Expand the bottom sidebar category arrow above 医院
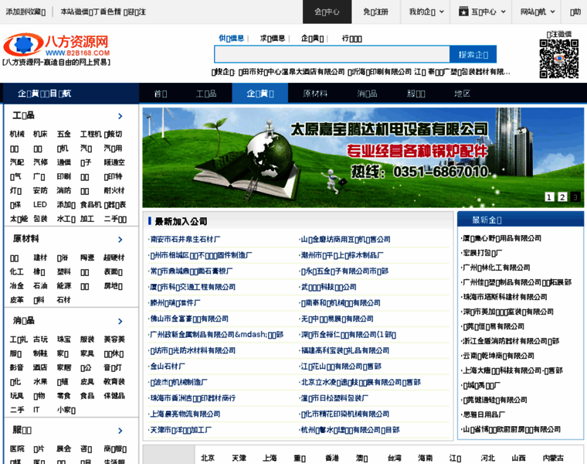 click(x=120, y=431)
